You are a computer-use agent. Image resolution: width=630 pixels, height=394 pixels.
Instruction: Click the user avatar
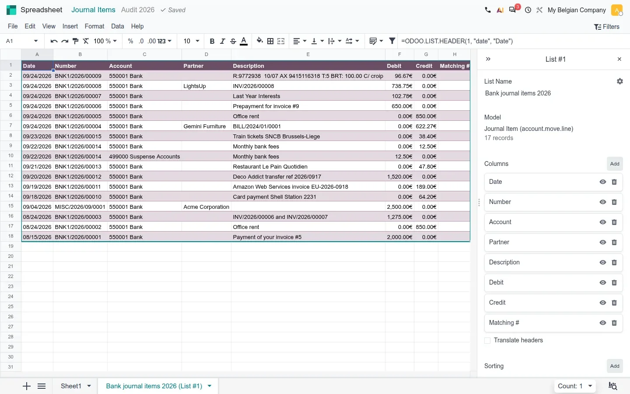pos(617,10)
